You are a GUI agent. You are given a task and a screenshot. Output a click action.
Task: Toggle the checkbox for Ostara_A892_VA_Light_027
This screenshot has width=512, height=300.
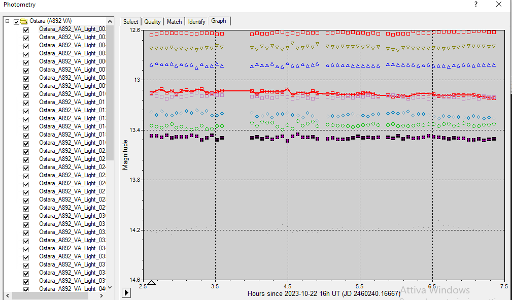tap(26, 192)
